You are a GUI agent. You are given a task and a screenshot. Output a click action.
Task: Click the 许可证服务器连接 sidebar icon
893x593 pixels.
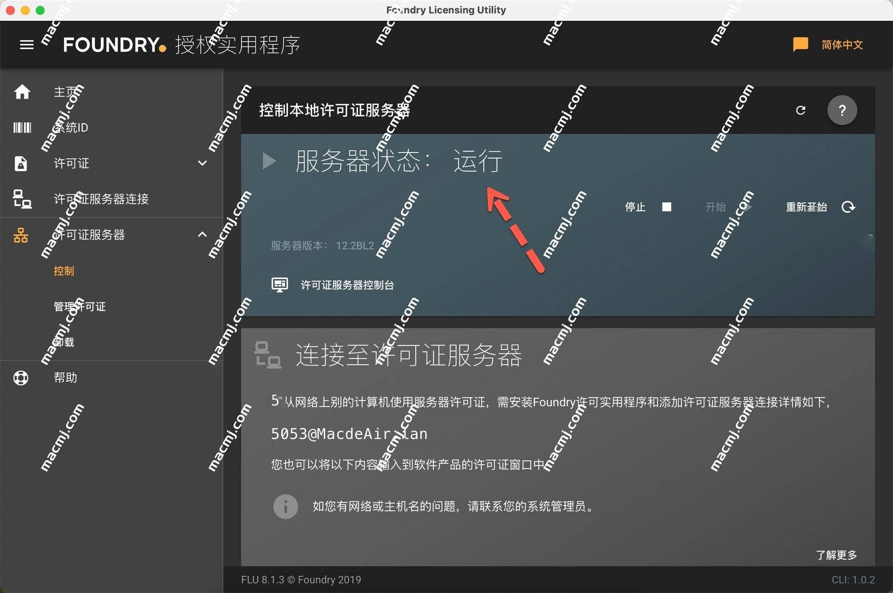click(22, 199)
